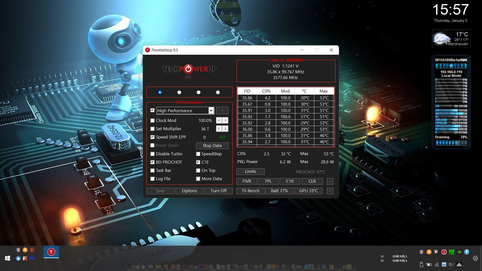This screenshot has width=482, height=271.
Task: Click the ThrottleStop taskbar icon
Action: 51,252
